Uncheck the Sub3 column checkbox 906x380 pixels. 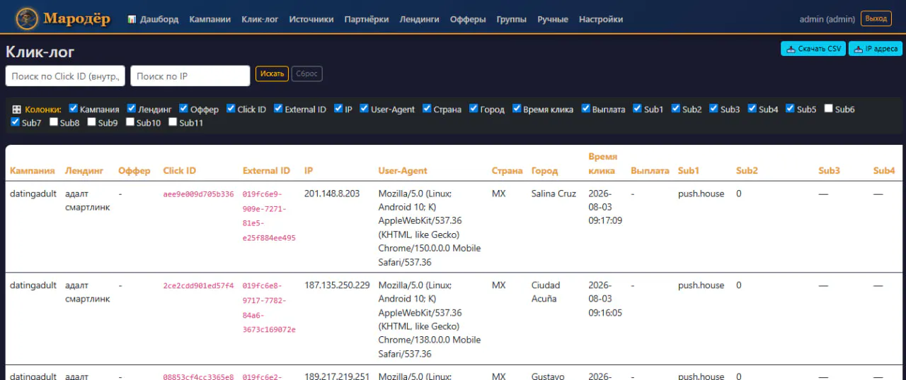click(x=713, y=109)
